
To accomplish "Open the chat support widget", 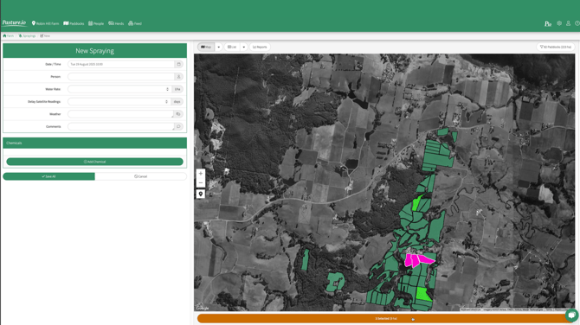I will pyautogui.click(x=571, y=315).
